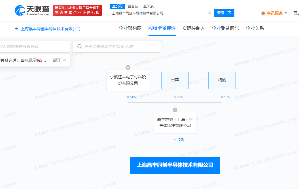Collapse 晶丰芯驰 node with the minus icon

point(175,110)
